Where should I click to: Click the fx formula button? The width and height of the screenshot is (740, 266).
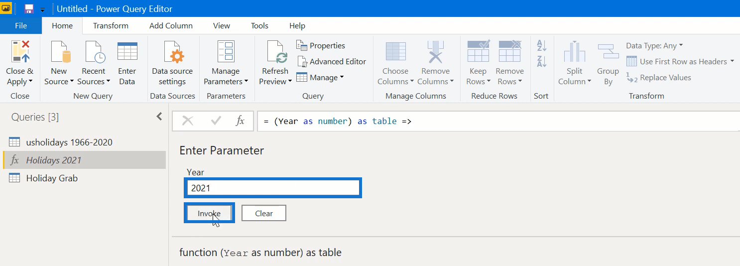point(240,121)
